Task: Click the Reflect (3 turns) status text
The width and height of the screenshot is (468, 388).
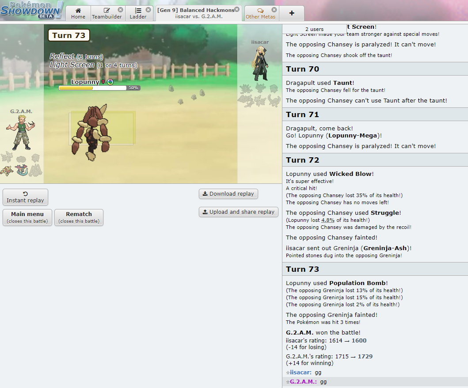Action: pos(76,57)
